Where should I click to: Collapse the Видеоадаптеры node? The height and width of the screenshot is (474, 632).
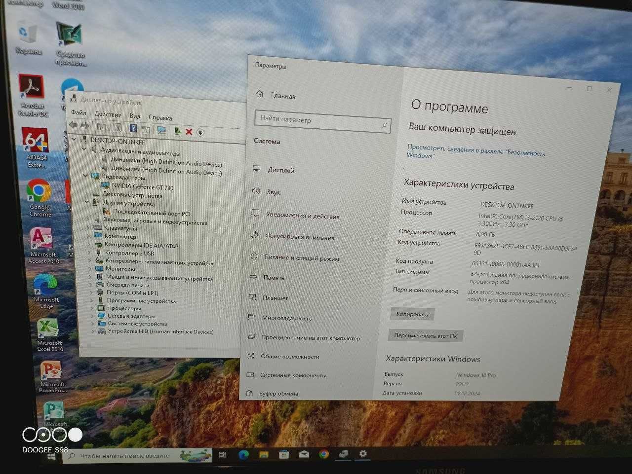click(85, 176)
